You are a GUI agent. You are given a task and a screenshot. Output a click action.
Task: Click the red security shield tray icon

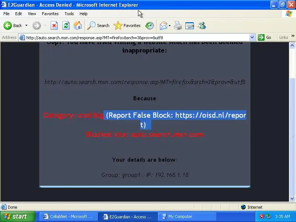[x=262, y=216]
